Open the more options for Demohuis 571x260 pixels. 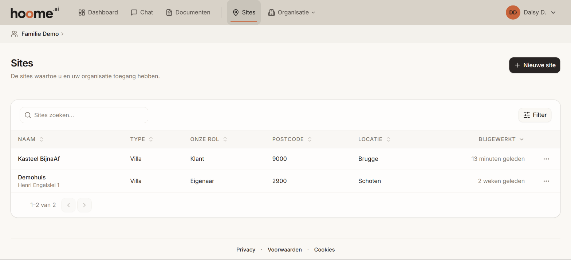click(x=546, y=181)
